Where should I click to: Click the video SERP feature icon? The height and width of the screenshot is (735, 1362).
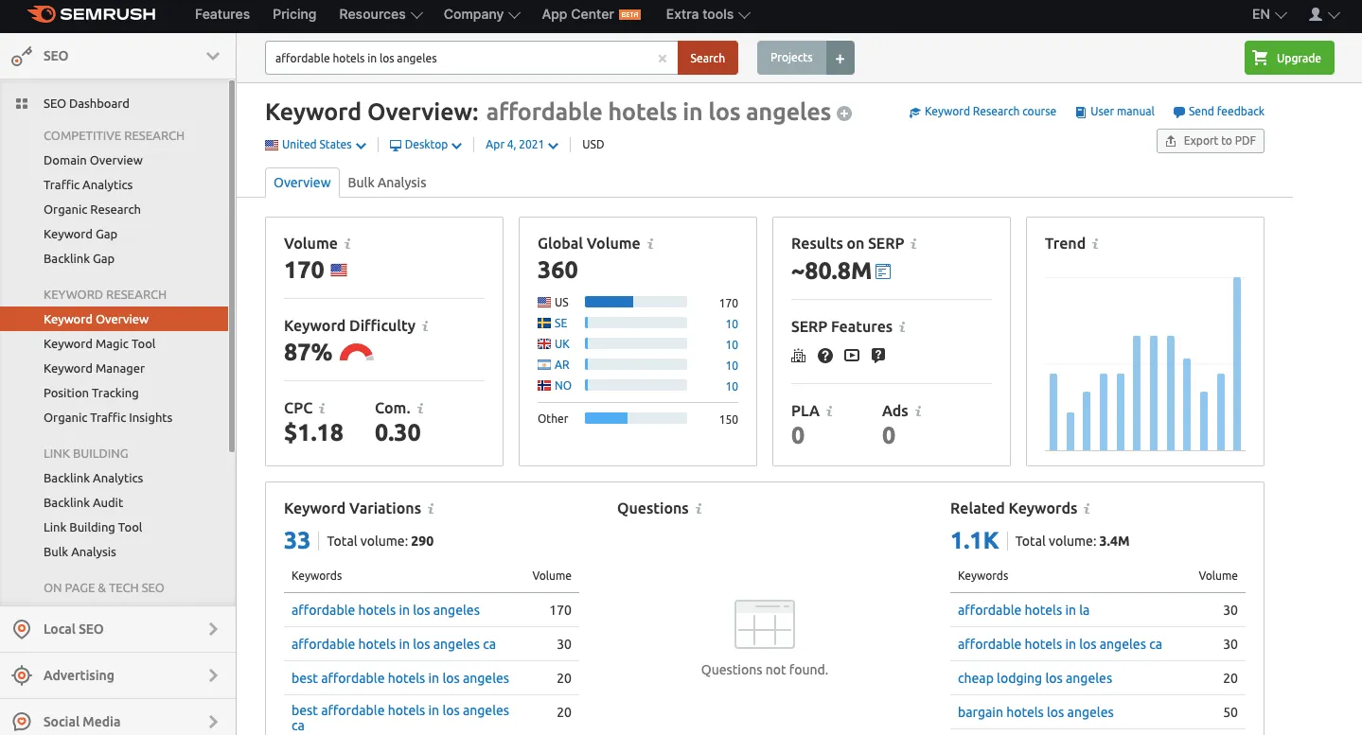(x=852, y=356)
